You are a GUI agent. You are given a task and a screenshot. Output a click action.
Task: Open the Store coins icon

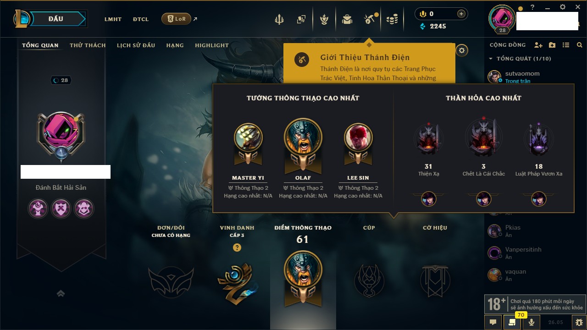[x=392, y=19]
